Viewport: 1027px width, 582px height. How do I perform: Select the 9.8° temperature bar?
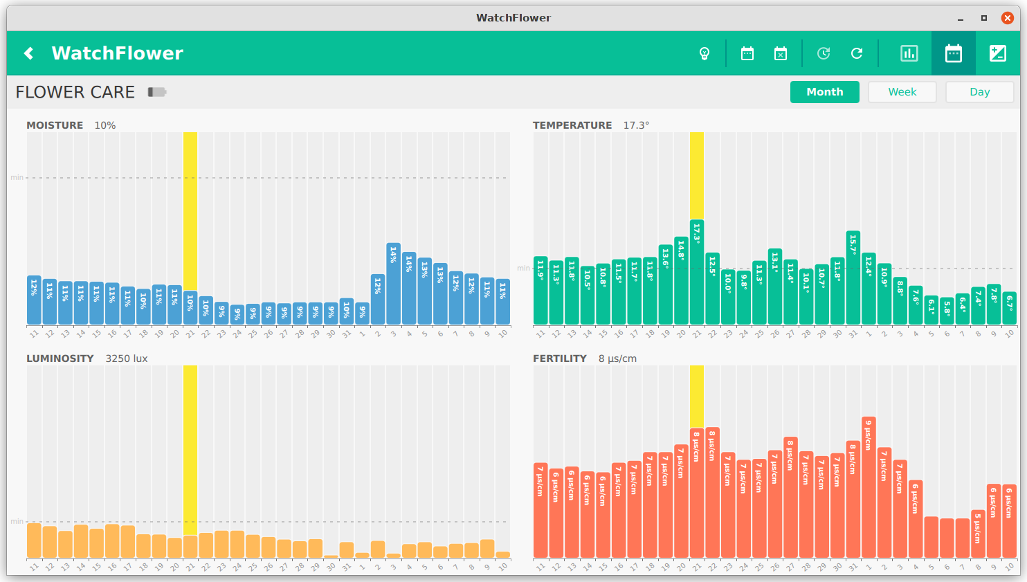pos(744,298)
